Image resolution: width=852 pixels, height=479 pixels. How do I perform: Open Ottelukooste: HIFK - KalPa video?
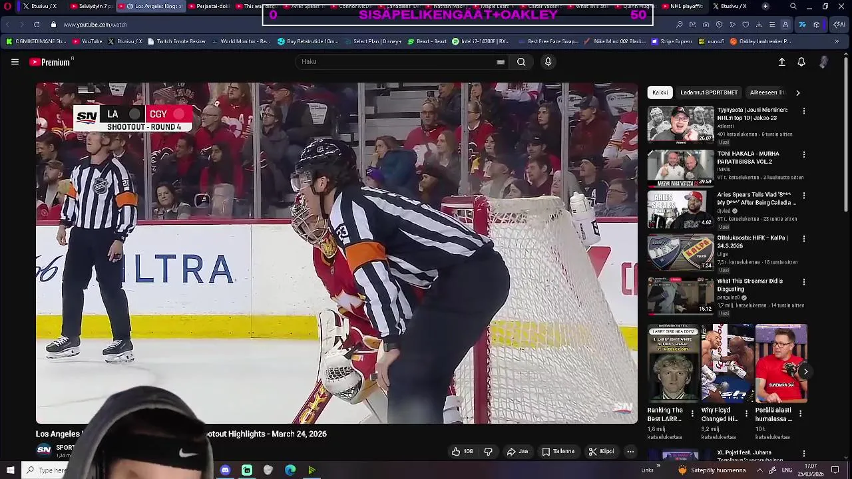(x=680, y=252)
